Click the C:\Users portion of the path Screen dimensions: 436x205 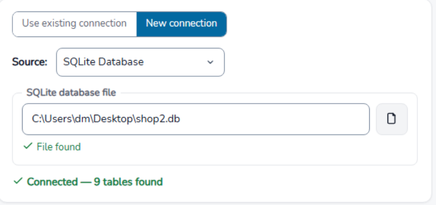[x=52, y=119]
